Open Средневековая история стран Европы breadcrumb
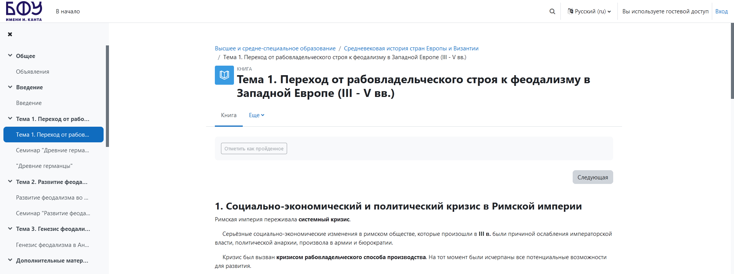The width and height of the screenshot is (734, 274). (411, 48)
